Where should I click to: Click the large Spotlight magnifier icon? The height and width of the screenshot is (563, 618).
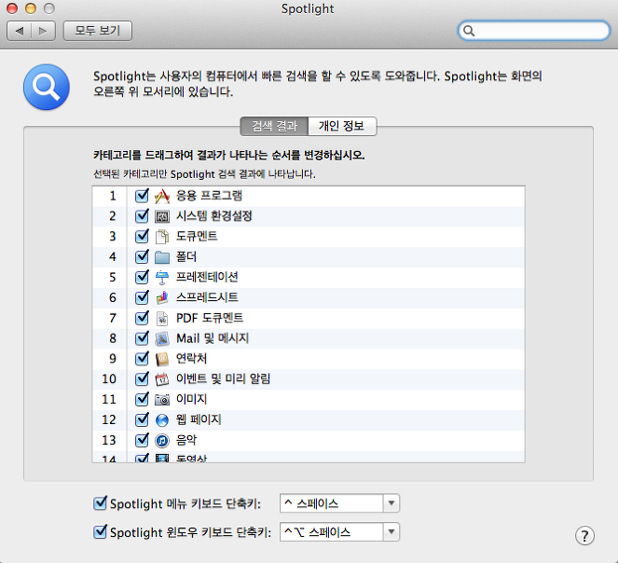[47, 87]
